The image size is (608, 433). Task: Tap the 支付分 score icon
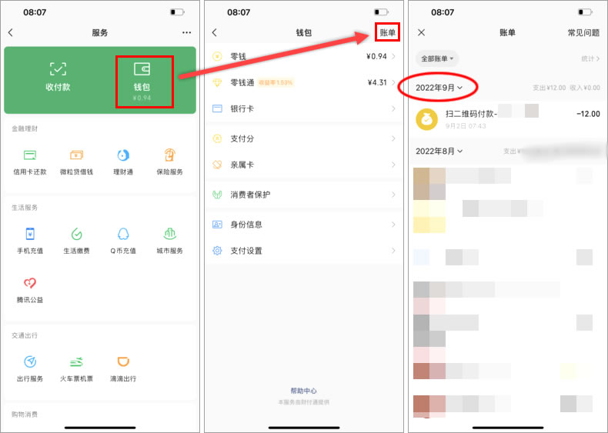(217, 138)
